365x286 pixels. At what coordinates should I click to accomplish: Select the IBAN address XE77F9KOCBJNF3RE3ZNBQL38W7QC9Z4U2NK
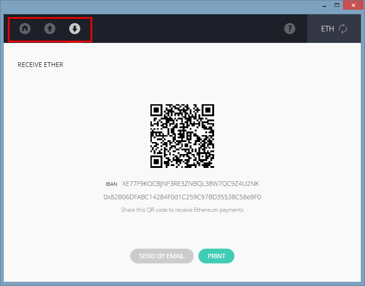tap(191, 184)
